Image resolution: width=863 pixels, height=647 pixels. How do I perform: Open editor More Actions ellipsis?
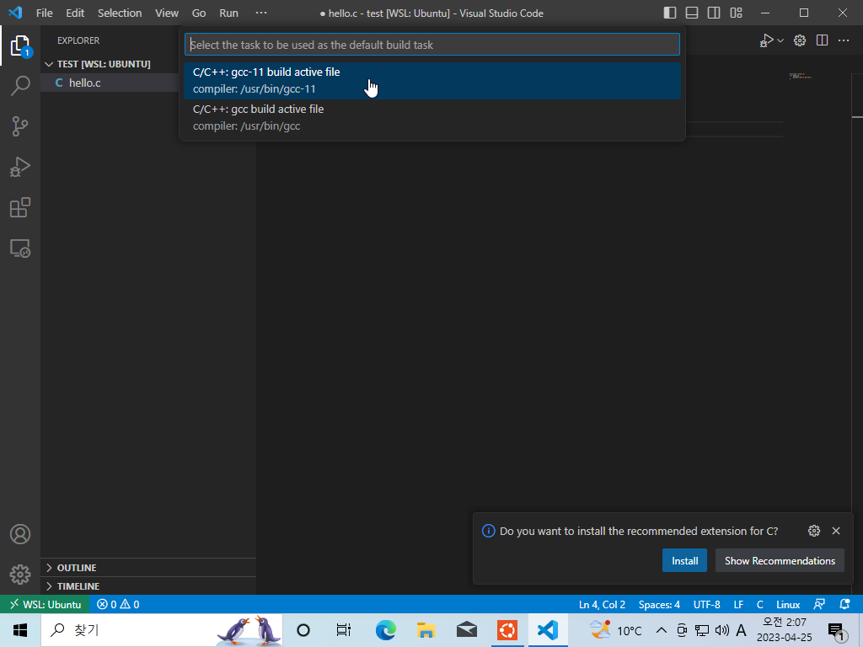pos(844,40)
